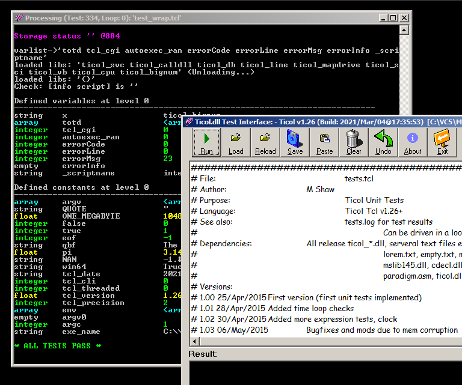
Task: Paste clipboard contents via the Paste button
Action: [x=324, y=142]
